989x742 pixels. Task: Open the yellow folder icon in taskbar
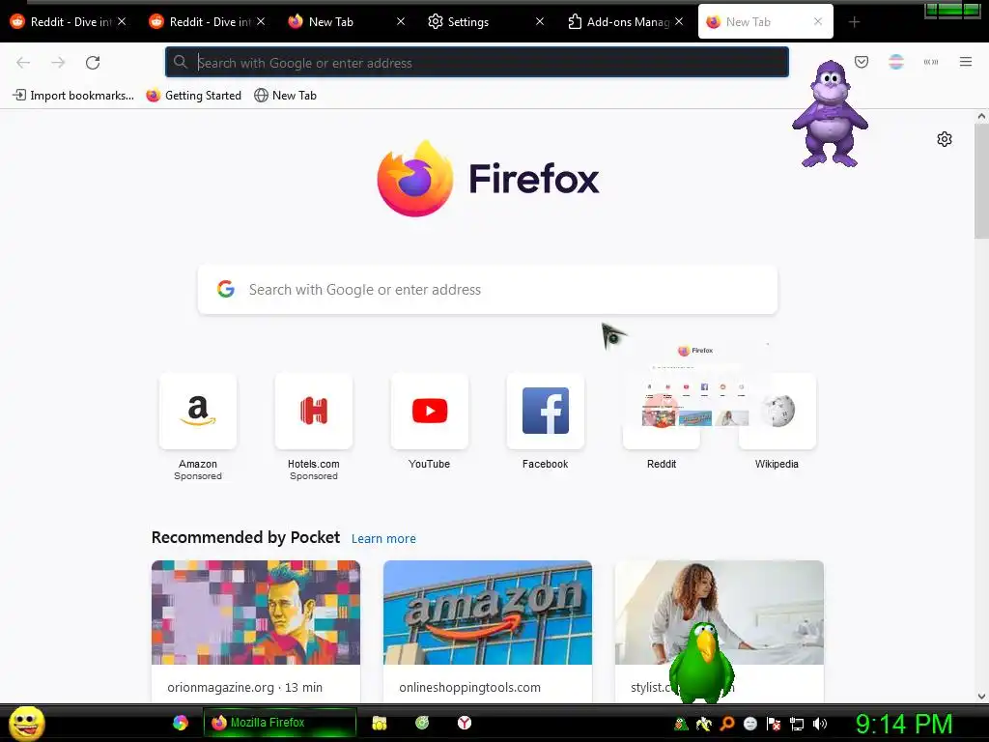click(x=379, y=723)
